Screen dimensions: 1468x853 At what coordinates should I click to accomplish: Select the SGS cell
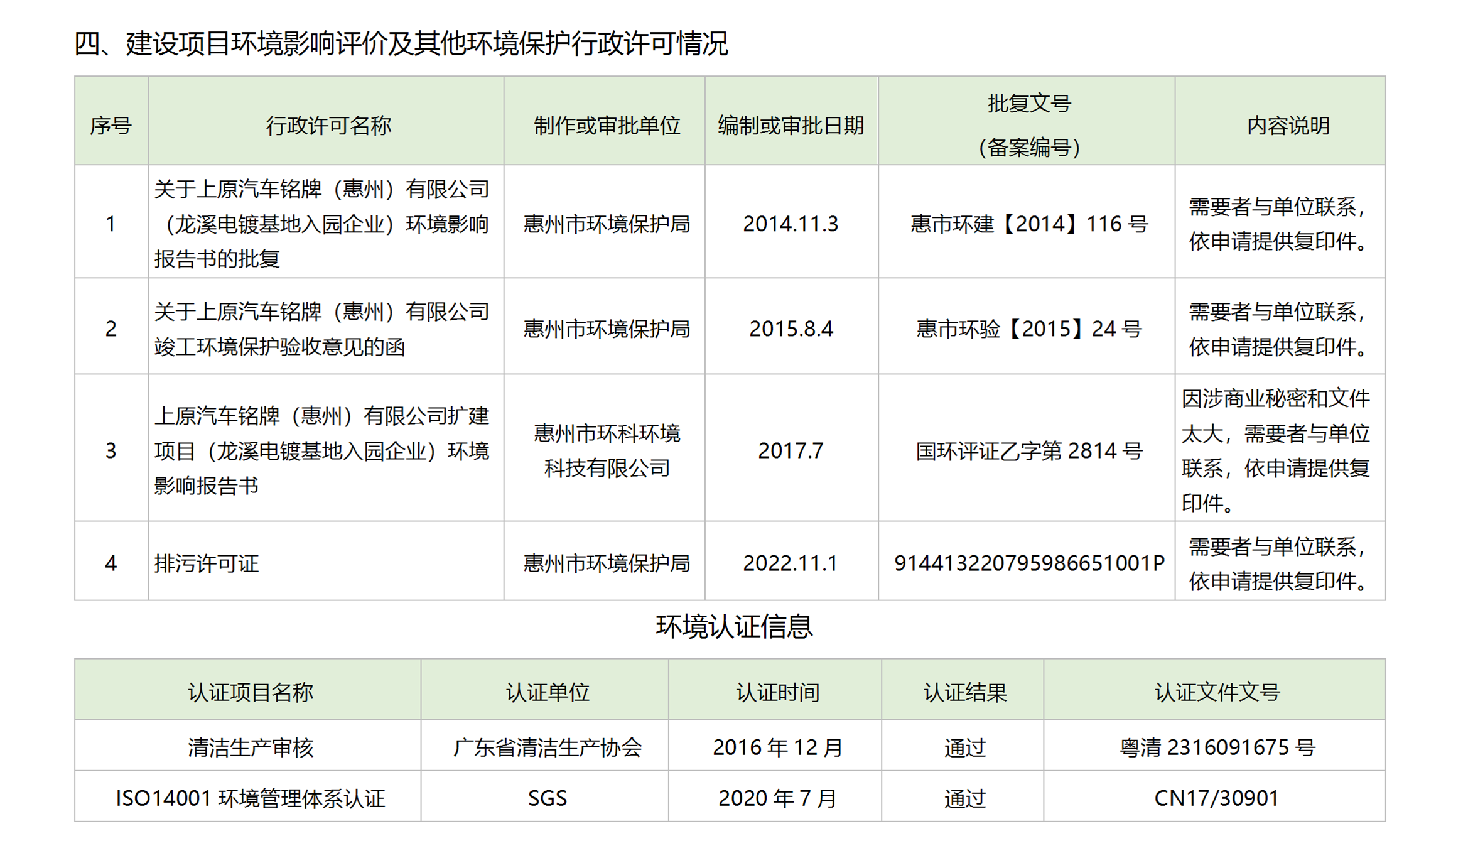point(545,796)
